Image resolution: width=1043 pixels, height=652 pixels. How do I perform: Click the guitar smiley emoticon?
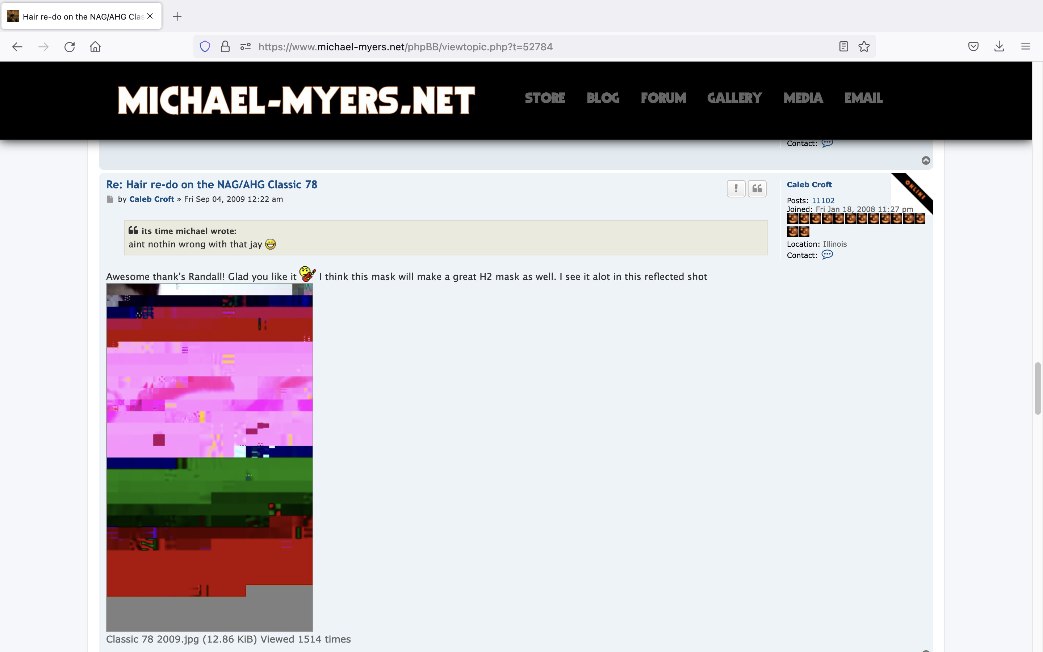[307, 274]
